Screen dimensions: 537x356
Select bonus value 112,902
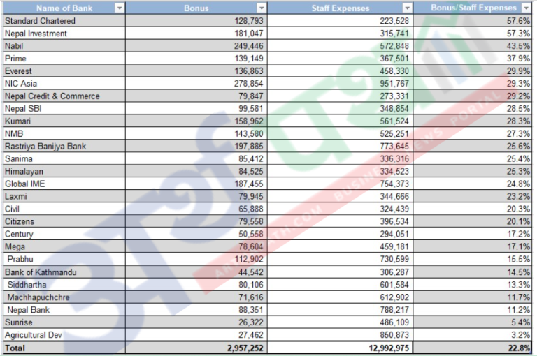click(x=196, y=259)
